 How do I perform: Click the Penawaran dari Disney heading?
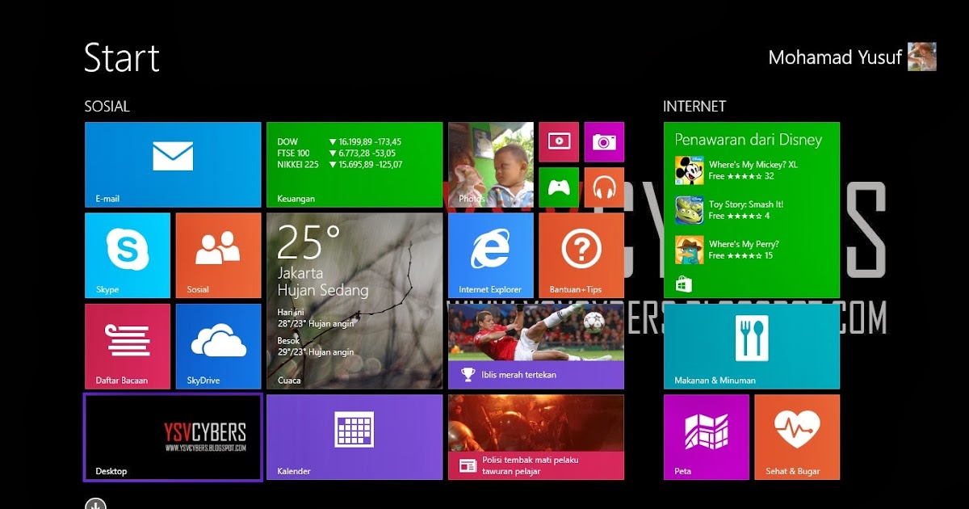pos(748,140)
